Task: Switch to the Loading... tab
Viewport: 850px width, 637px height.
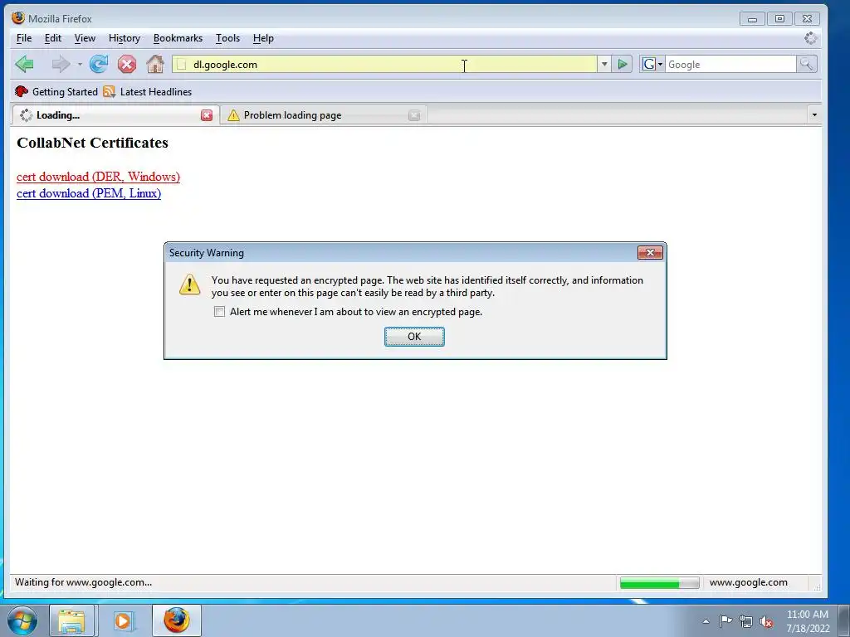Action: (x=115, y=114)
